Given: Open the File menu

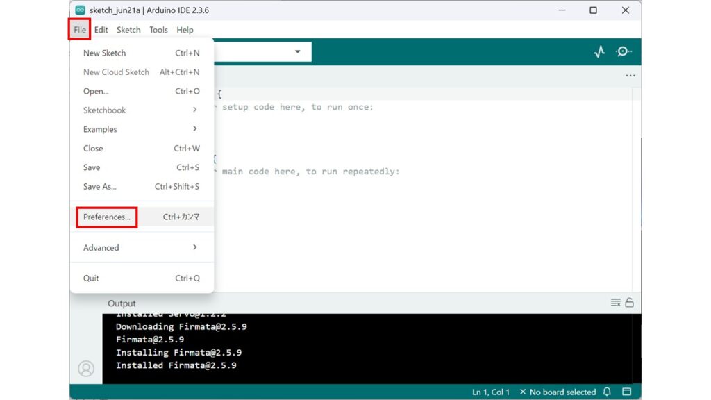Looking at the screenshot, I should (80, 30).
